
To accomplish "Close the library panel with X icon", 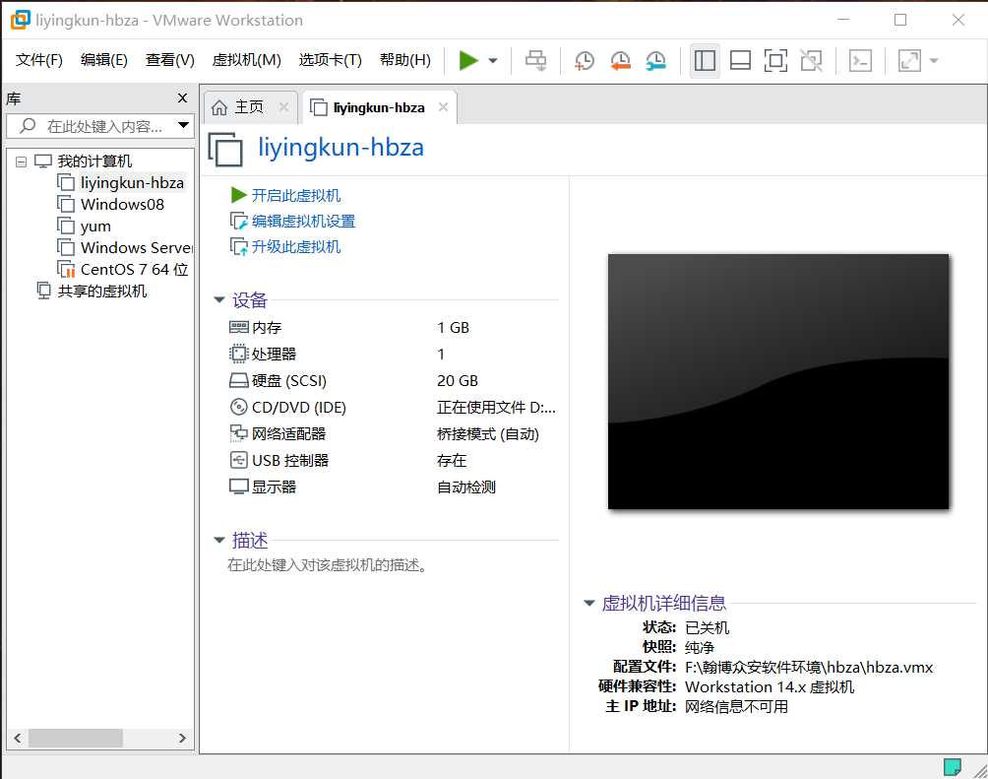I will tap(182, 97).
